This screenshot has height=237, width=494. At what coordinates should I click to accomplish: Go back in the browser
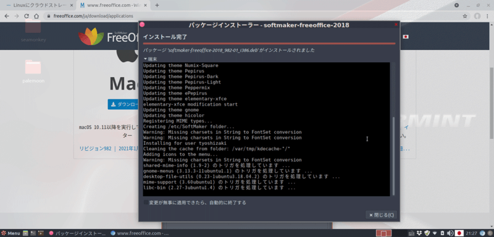coord(7,16)
